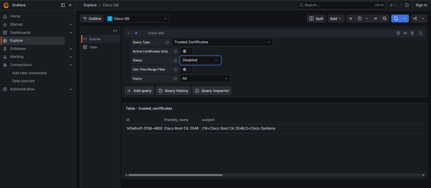This screenshot has width=431, height=188.
Task: Open Query inspector
Action: coord(212,91)
